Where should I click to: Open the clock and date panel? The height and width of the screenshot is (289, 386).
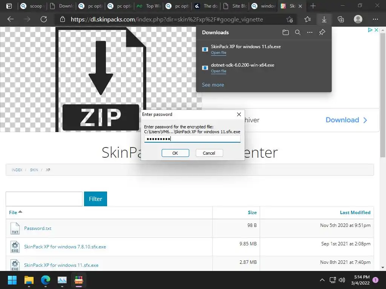(x=360, y=280)
